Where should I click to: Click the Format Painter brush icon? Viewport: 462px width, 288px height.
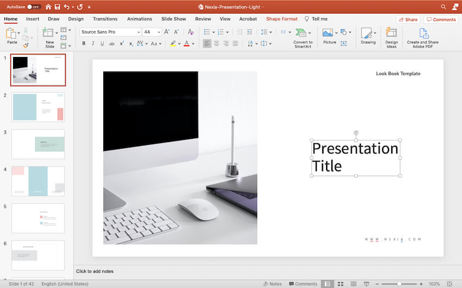tap(26, 46)
